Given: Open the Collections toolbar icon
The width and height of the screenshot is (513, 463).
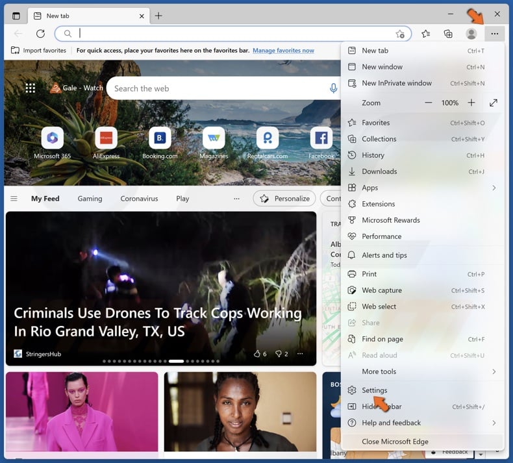Looking at the screenshot, I should tap(448, 34).
